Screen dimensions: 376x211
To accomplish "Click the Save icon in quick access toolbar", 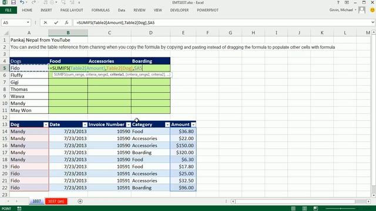I will tap(14, 2).
